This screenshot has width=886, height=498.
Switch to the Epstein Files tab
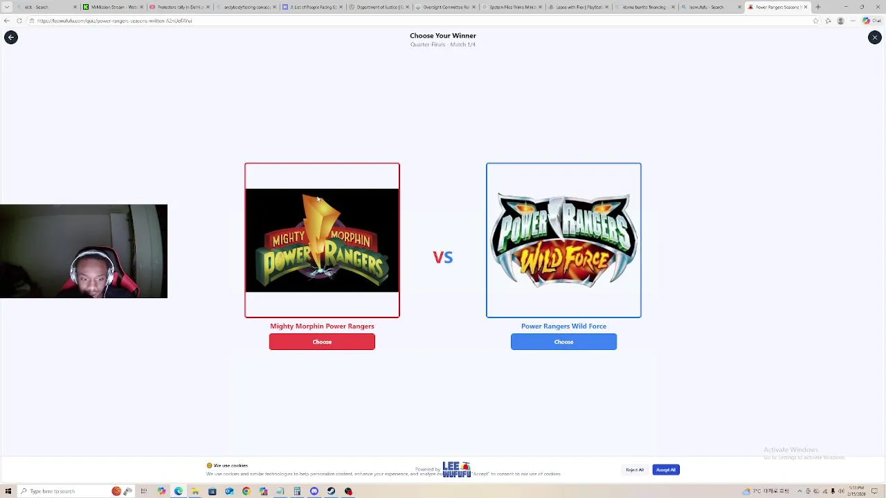pos(512,7)
